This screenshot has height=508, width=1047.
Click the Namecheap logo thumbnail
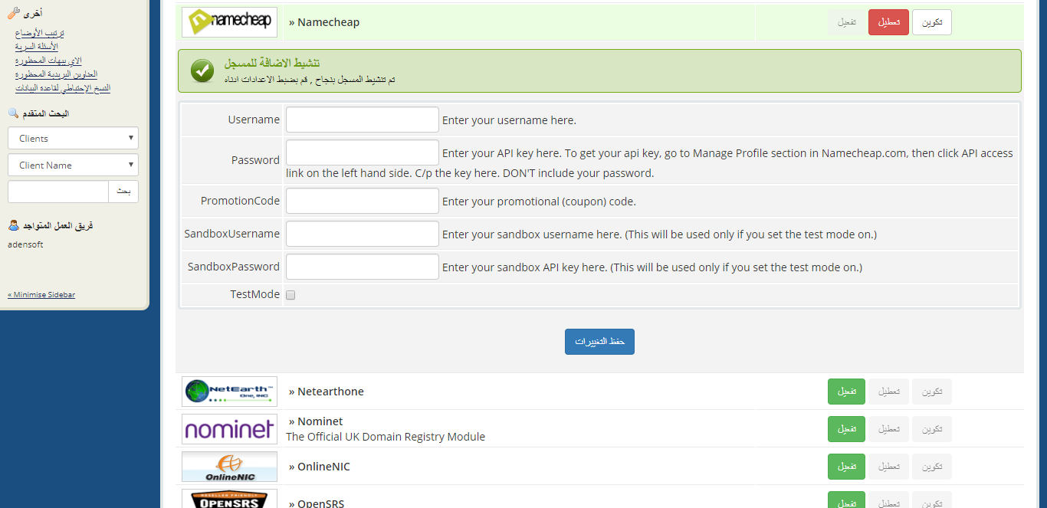click(x=229, y=22)
